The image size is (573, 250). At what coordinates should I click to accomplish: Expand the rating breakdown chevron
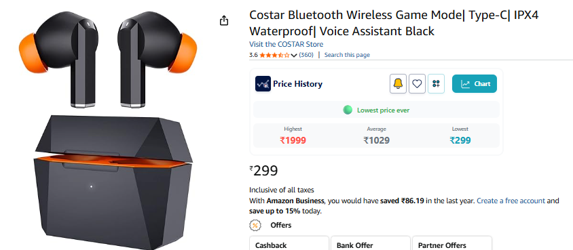[294, 56]
